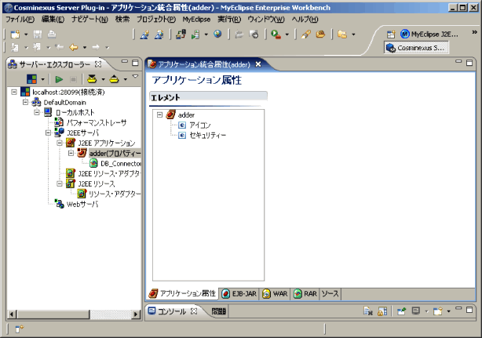This screenshot has height=338, width=482.
Task: Collapse the DefaultDomain tree node
Action: click(26, 102)
